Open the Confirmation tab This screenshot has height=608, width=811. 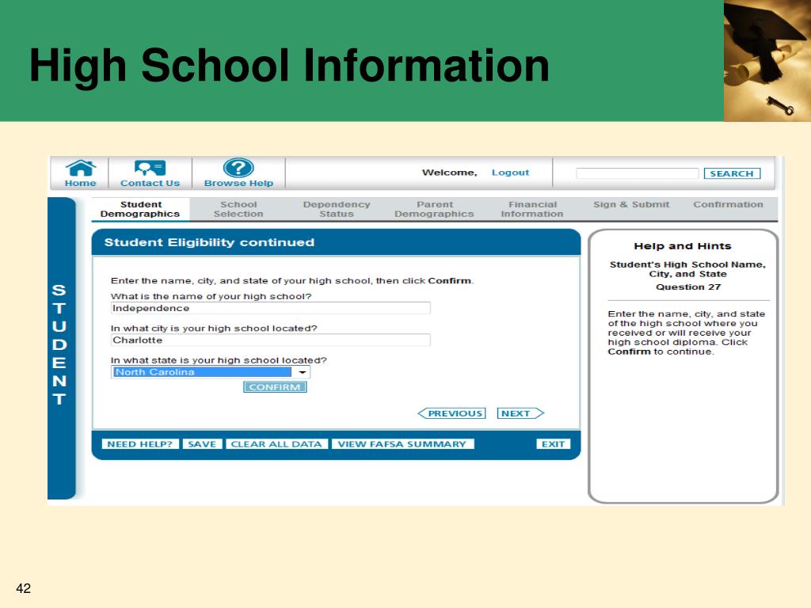click(x=729, y=205)
